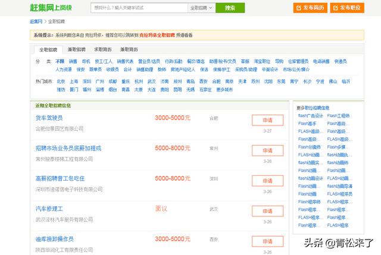The height and width of the screenshot is (255, 381).
Task: Filter hot cities by 上海
Action: (74, 81)
